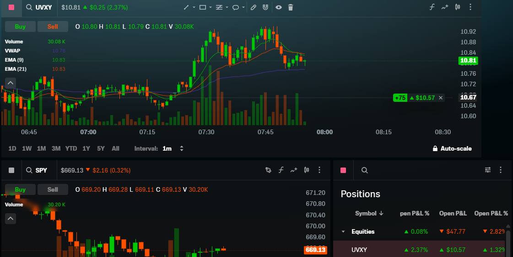Search in Positions panel
The width and height of the screenshot is (513, 257).
click(x=364, y=170)
